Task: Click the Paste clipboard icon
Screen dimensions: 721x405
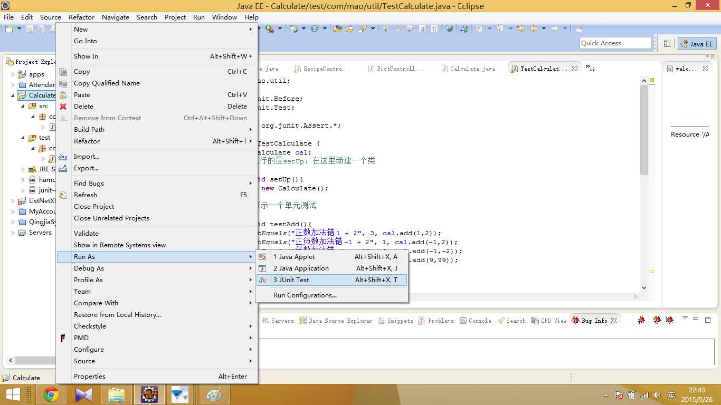Action: click(x=63, y=95)
